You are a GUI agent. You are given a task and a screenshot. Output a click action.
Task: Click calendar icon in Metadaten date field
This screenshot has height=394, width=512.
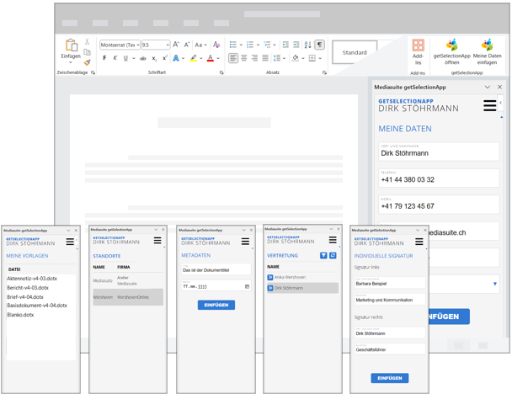247,286
